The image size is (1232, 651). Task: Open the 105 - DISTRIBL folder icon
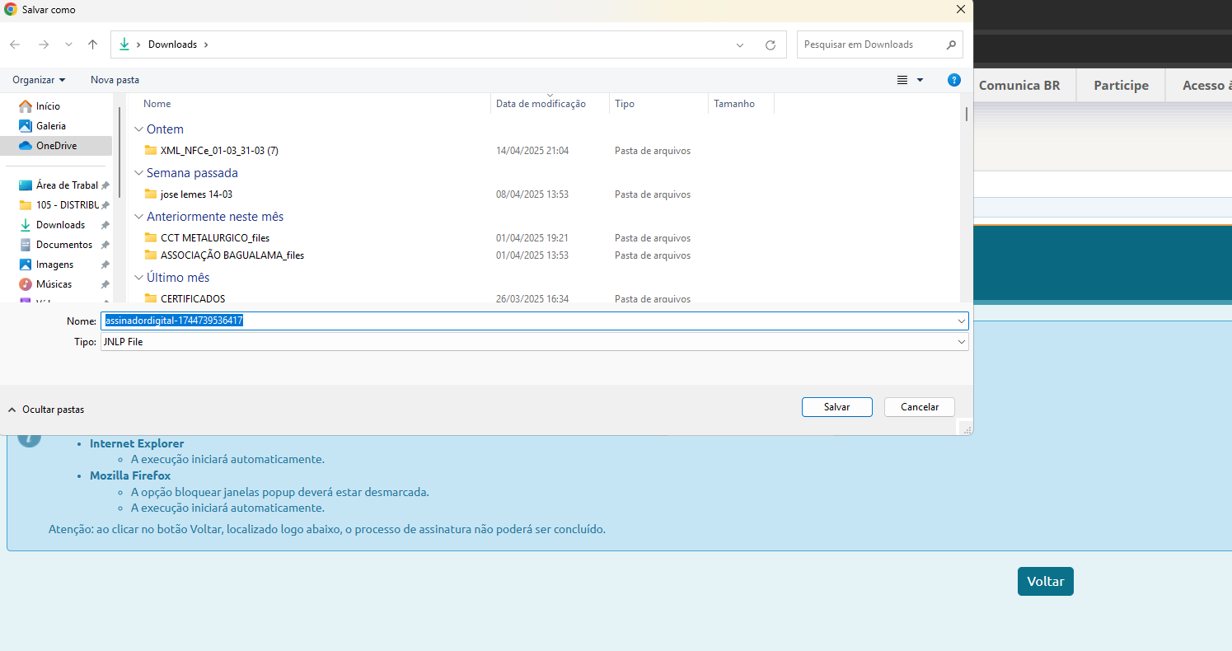tap(25, 205)
